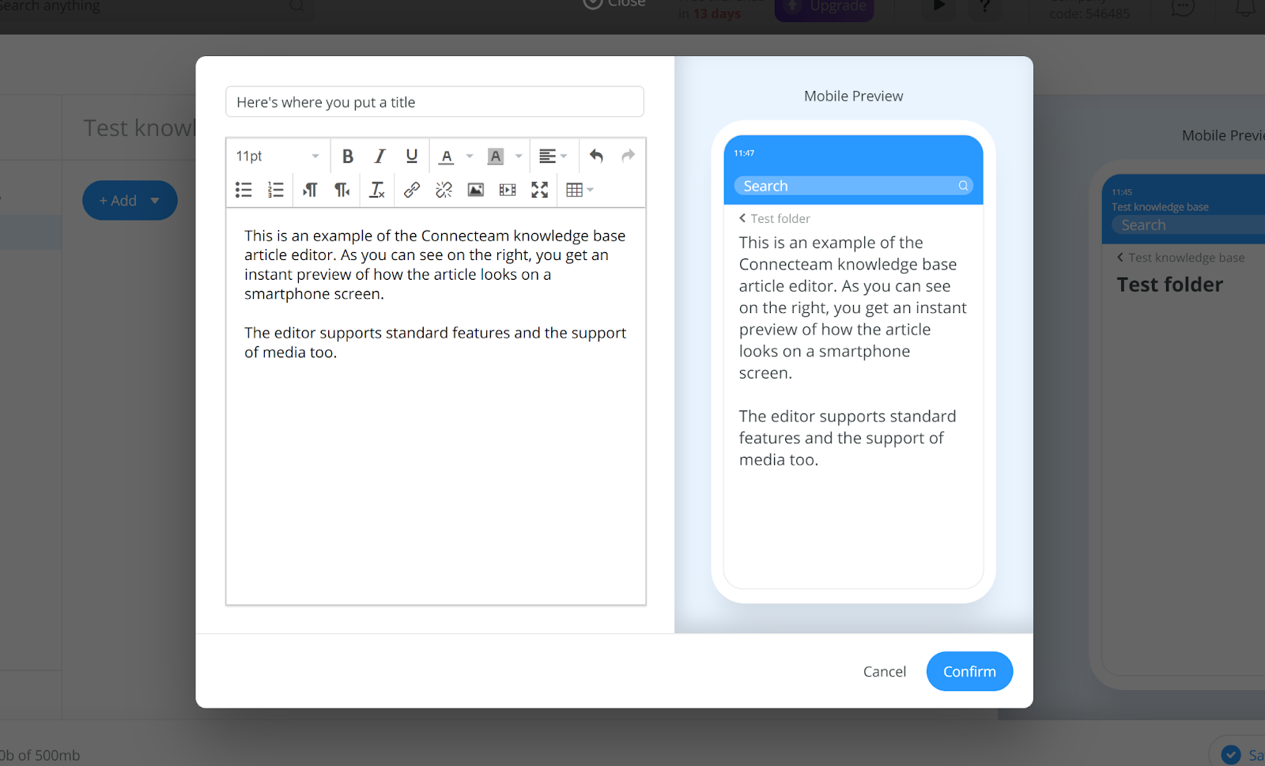This screenshot has height=766, width=1265.
Task: Insert a hyperlink
Action: coord(411,190)
